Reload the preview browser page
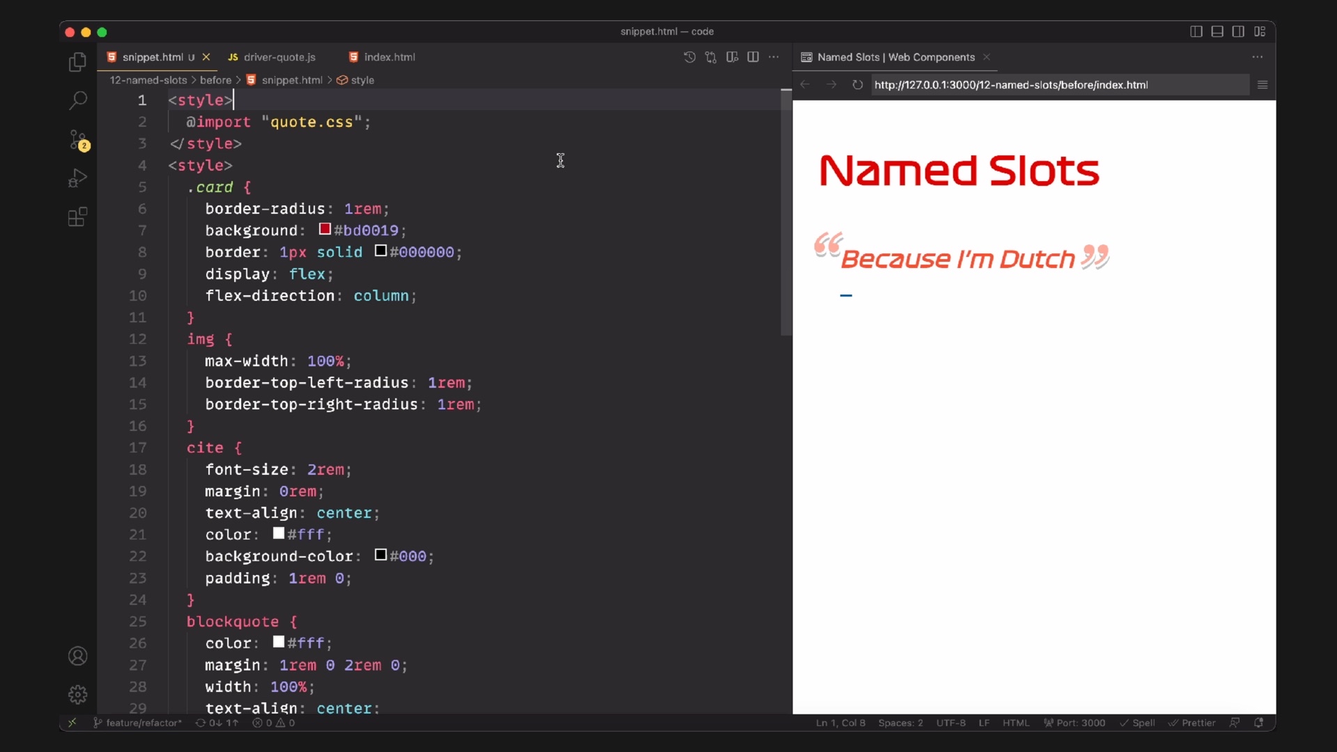 pos(857,85)
